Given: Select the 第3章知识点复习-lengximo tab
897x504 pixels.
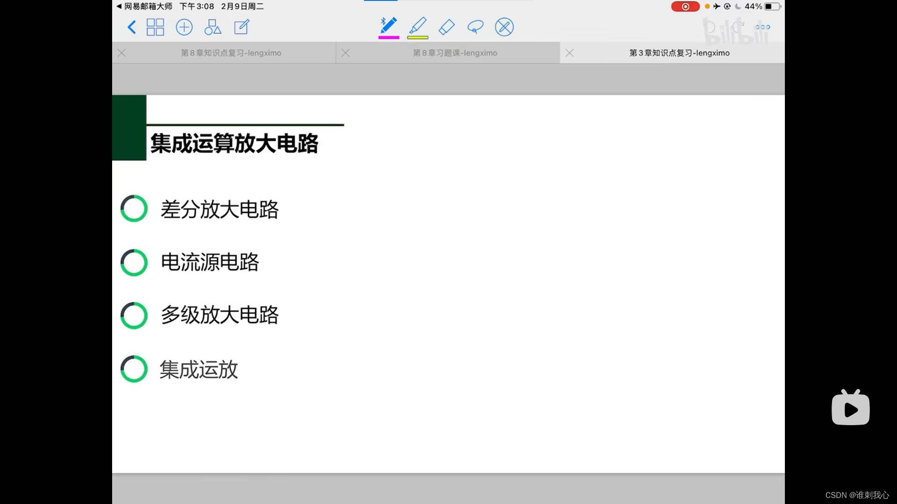Looking at the screenshot, I should coord(679,53).
